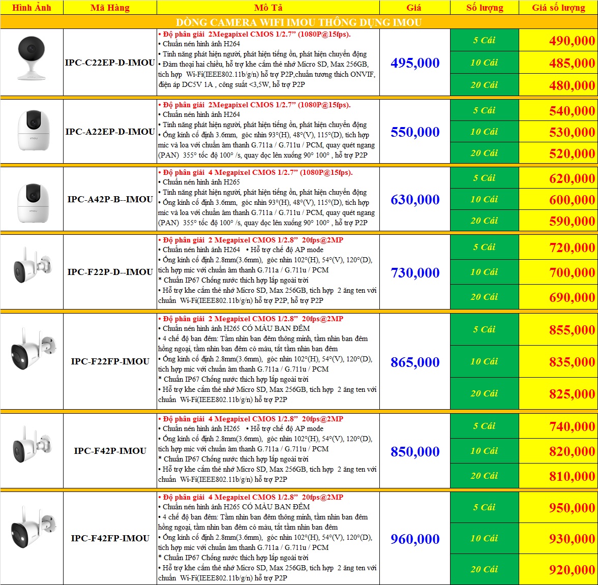Viewport: 598px width, 585px height.
Task: Select "20 Cái" in the IPC-F42P-IMOU row
Action: 484,476
